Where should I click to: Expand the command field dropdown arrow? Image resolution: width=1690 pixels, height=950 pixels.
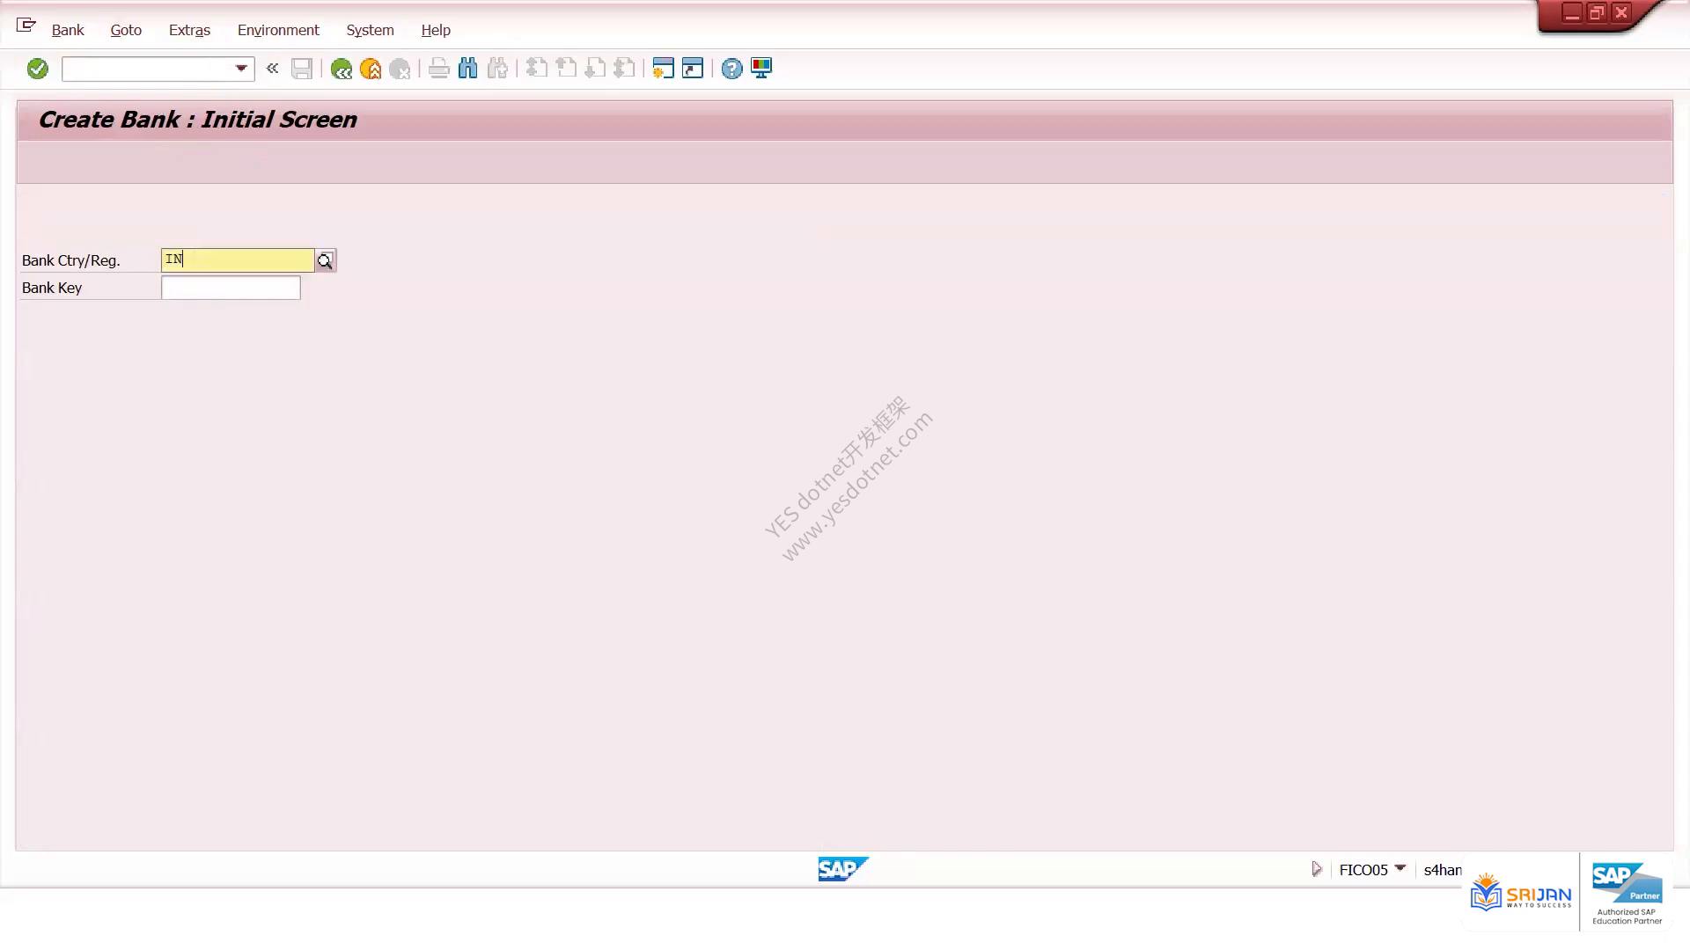[x=241, y=69]
